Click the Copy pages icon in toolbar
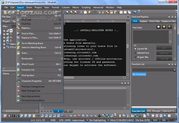Viewport: 179px width, 123px height. pyautogui.click(x=85, y=12)
